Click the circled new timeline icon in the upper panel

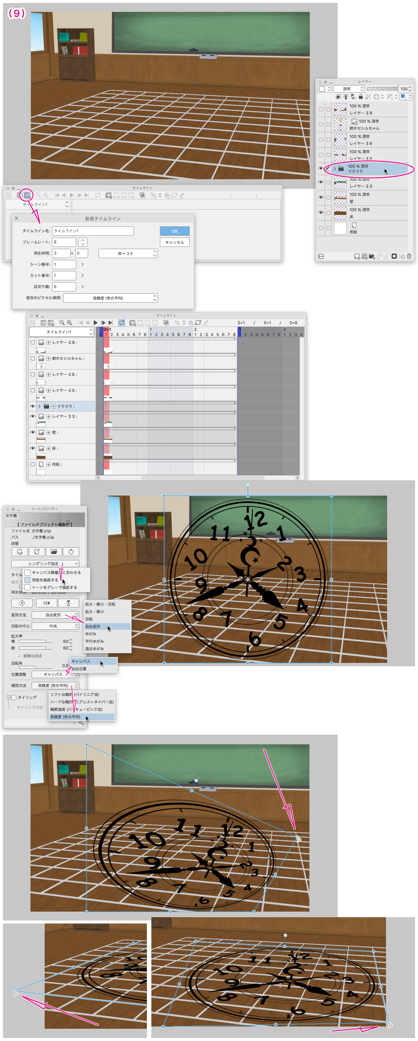(27, 195)
